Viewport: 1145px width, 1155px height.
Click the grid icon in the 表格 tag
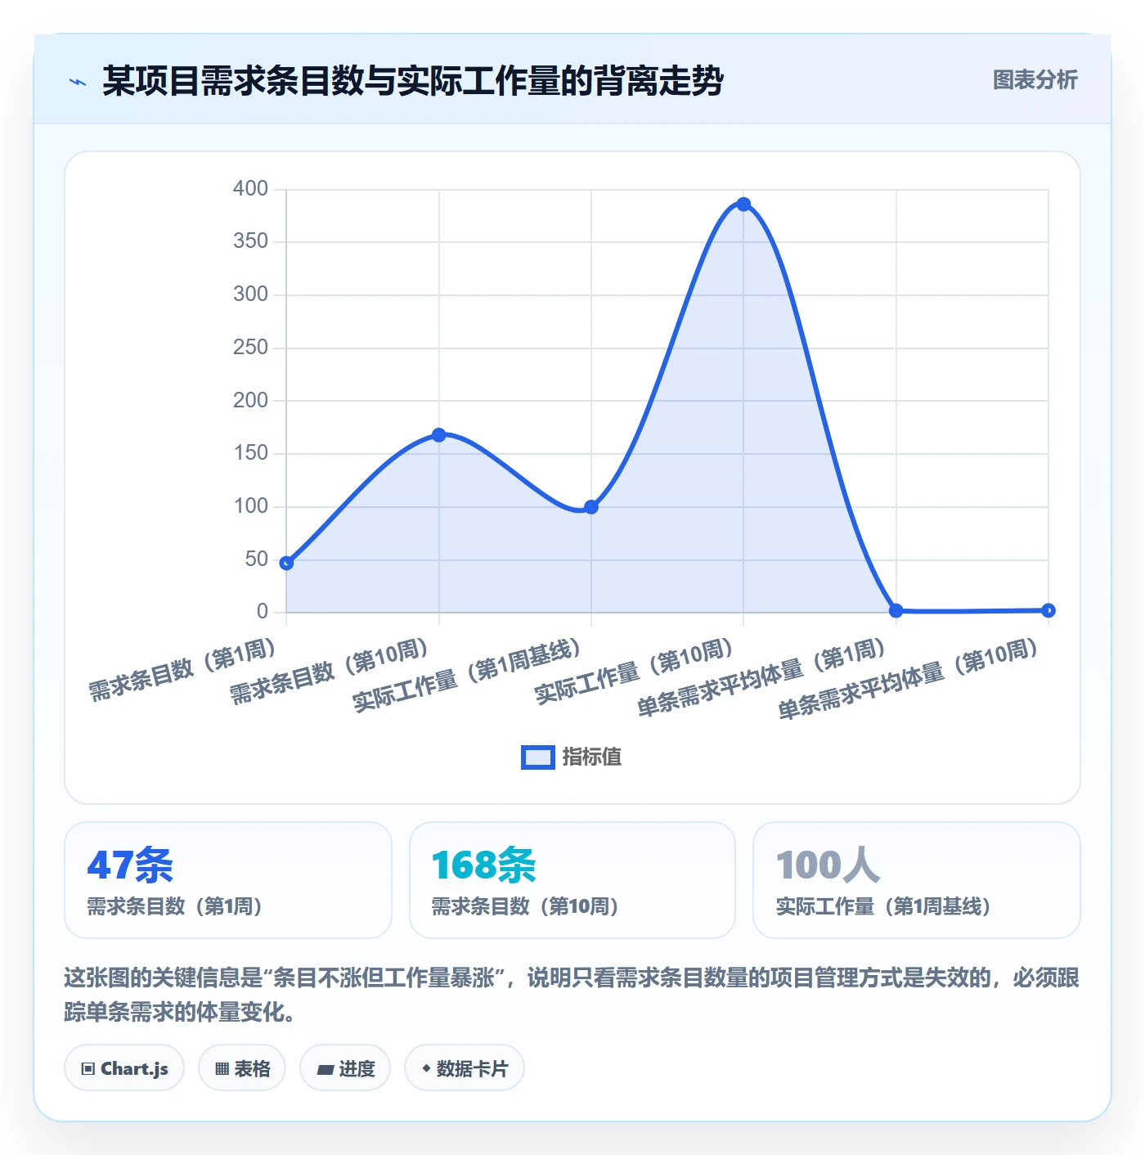(222, 1069)
